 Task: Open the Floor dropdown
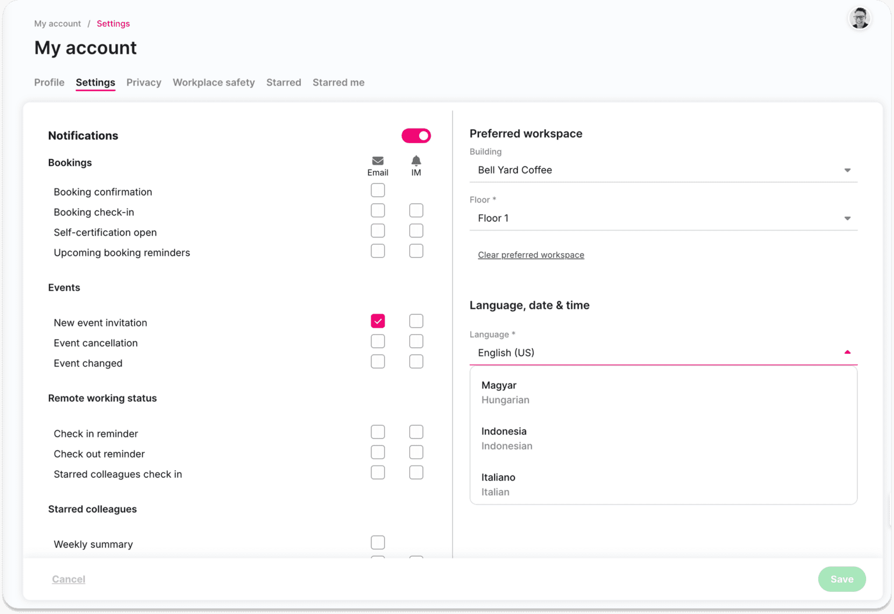(x=664, y=218)
